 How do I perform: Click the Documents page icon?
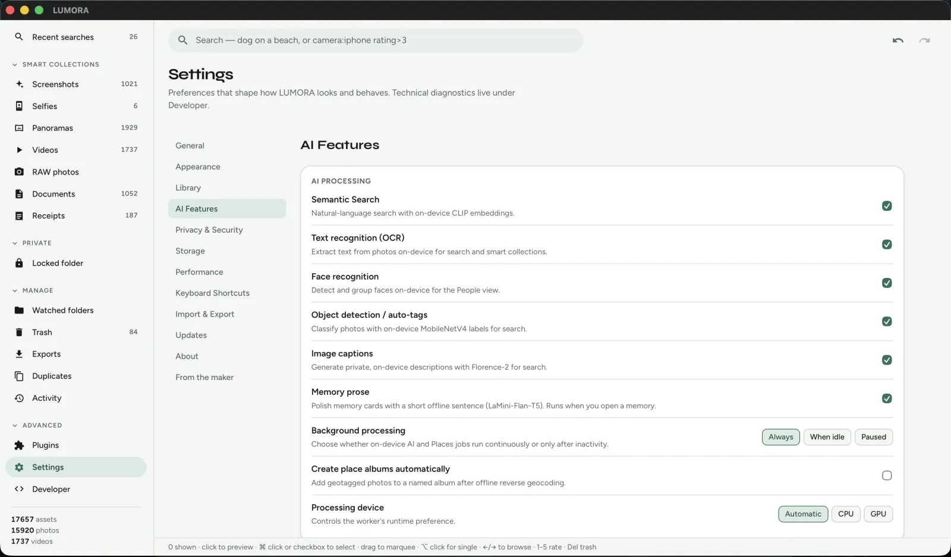19,194
